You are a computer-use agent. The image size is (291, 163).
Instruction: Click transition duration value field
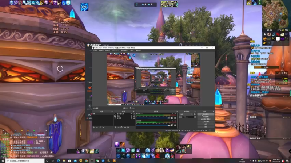point(188,117)
